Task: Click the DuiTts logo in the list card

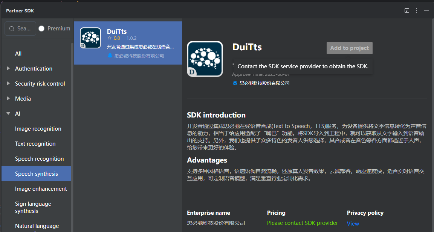Action: click(90, 38)
